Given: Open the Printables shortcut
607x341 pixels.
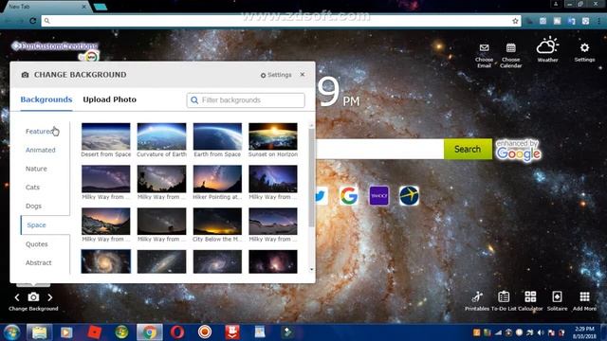Looking at the screenshot, I should pos(477,301).
